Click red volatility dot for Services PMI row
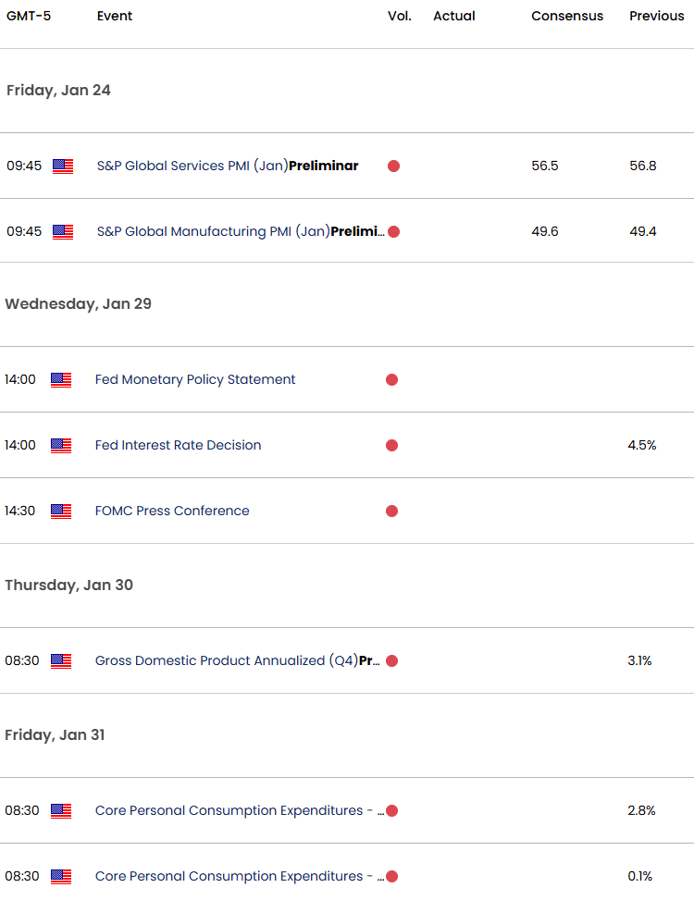 click(x=394, y=166)
